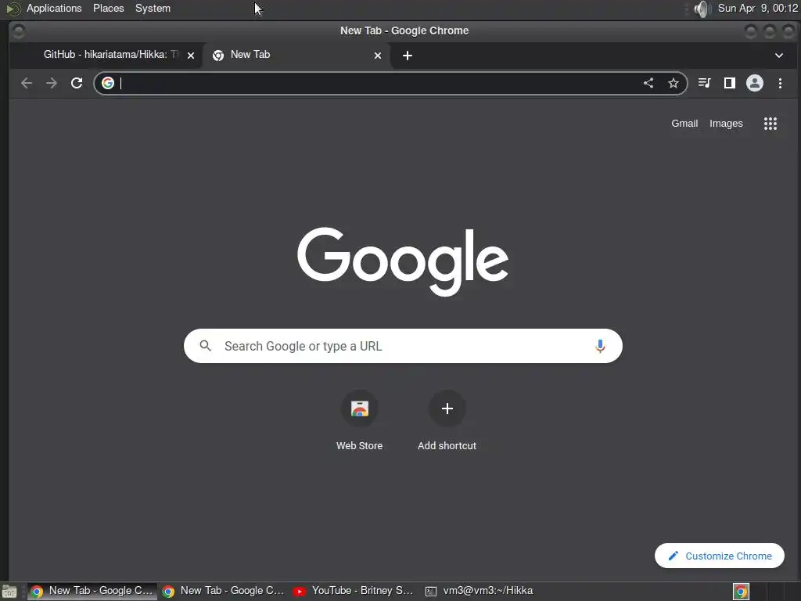Screen dimensions: 801x601
Task: Open the Images link
Action: pyautogui.click(x=726, y=123)
